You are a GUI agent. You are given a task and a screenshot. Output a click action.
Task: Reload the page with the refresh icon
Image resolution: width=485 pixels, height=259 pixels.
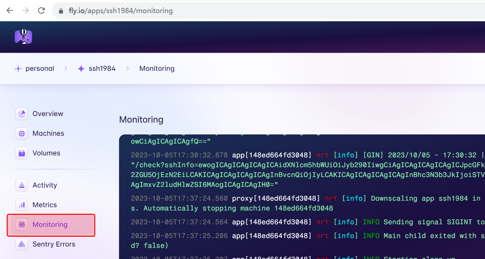pos(41,10)
